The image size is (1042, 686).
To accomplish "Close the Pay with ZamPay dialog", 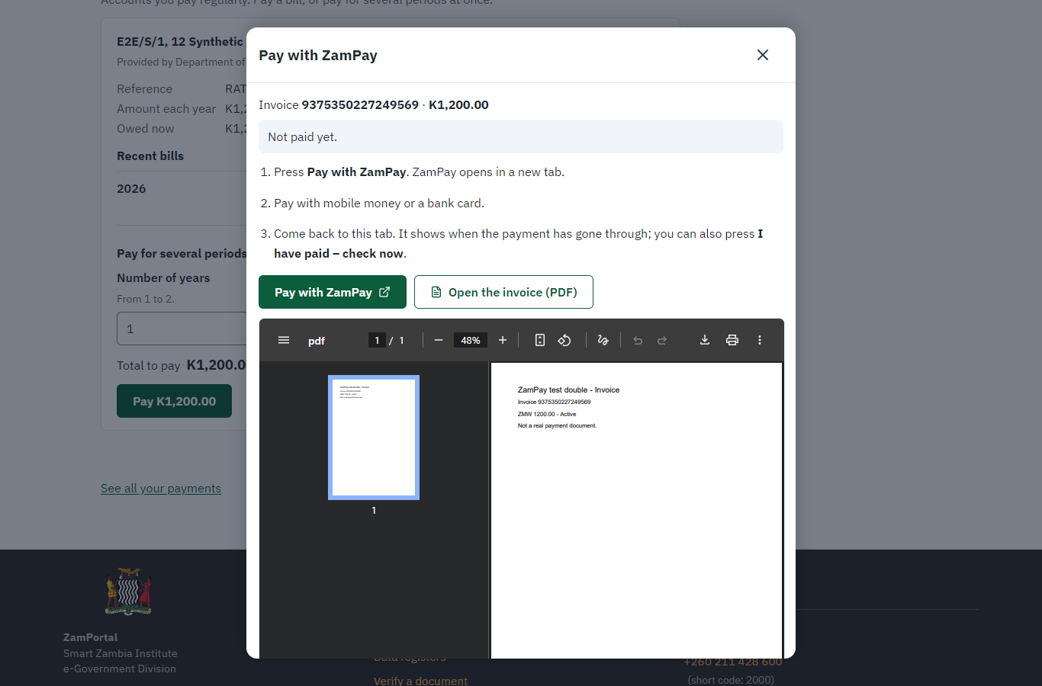I will (x=762, y=55).
